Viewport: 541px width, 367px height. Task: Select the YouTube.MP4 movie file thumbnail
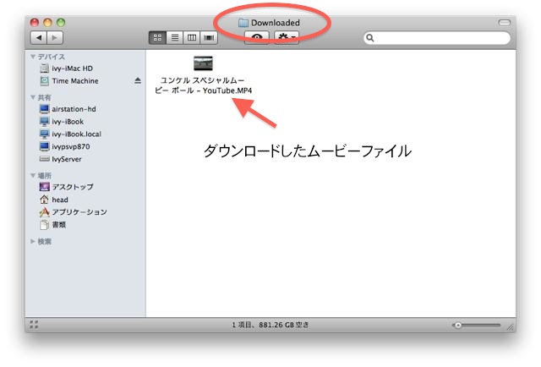(x=203, y=63)
